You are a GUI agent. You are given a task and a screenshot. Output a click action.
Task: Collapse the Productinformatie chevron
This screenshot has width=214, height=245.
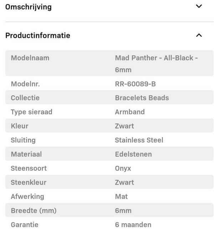point(199,35)
